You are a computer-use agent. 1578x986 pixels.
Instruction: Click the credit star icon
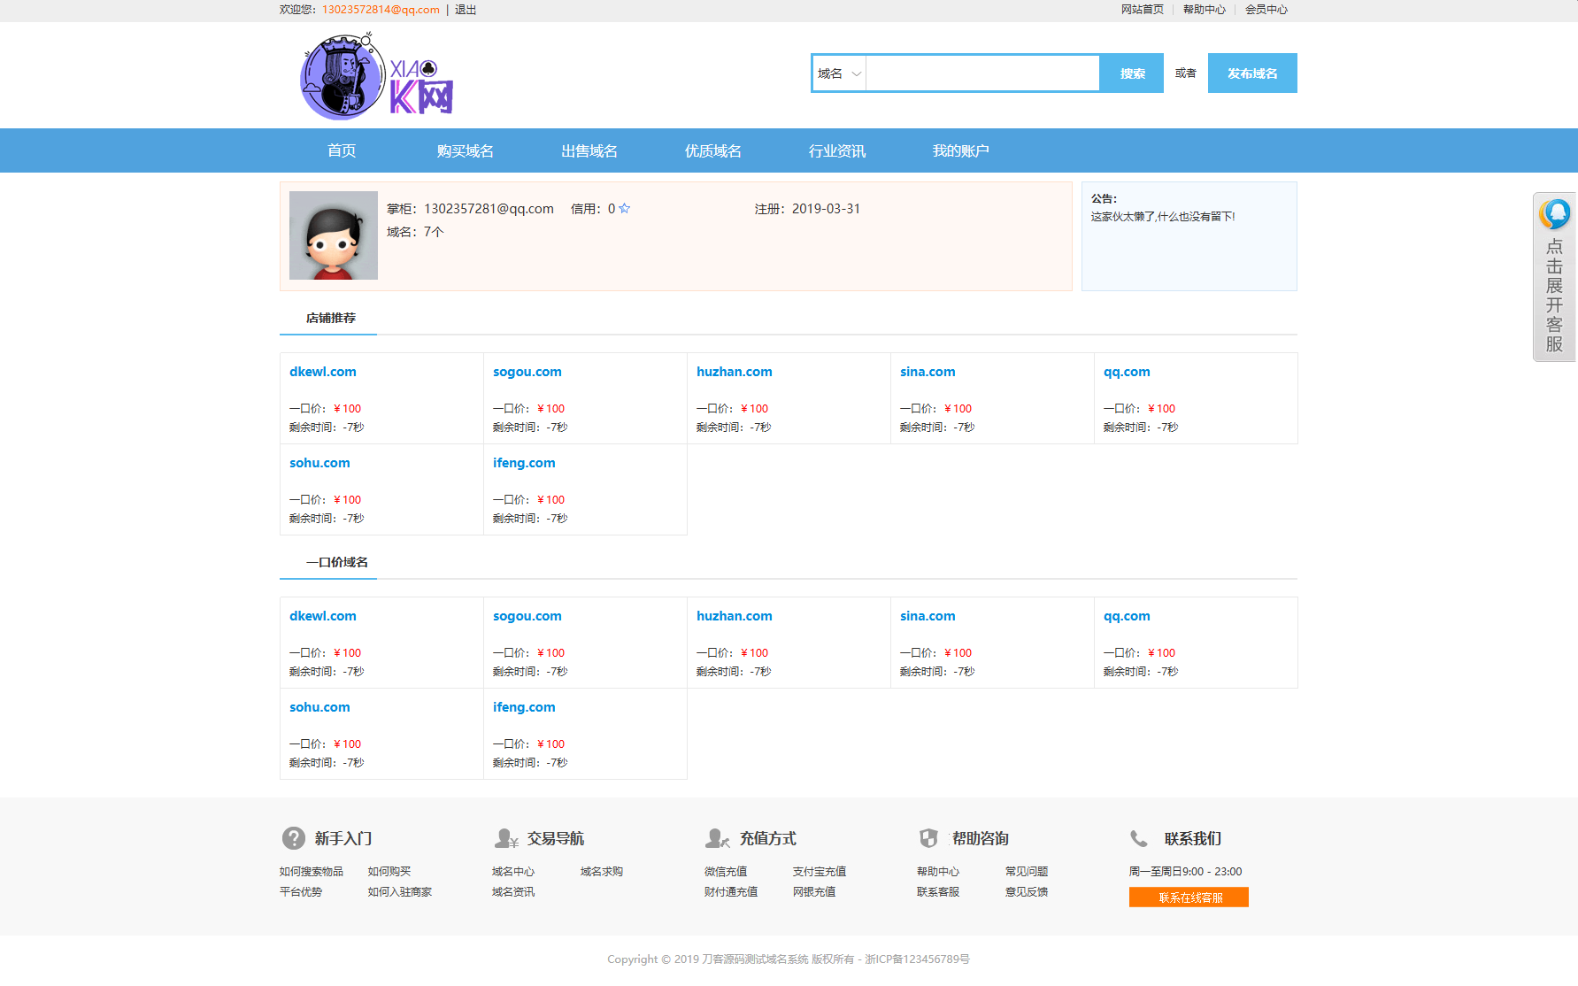[625, 209]
